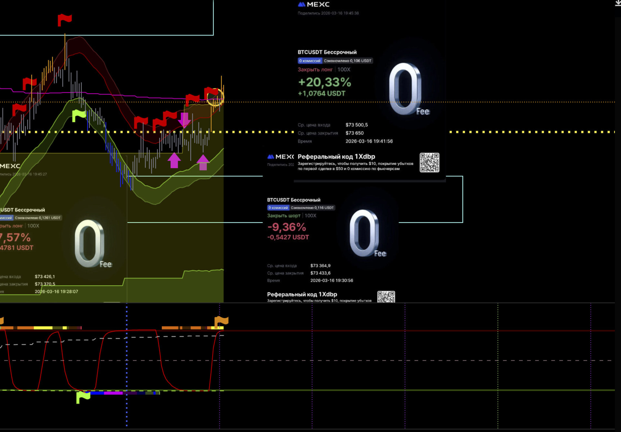Click the 'Сэкономлено 0,106 USDT' badge
The image size is (621, 432).
[x=348, y=61]
